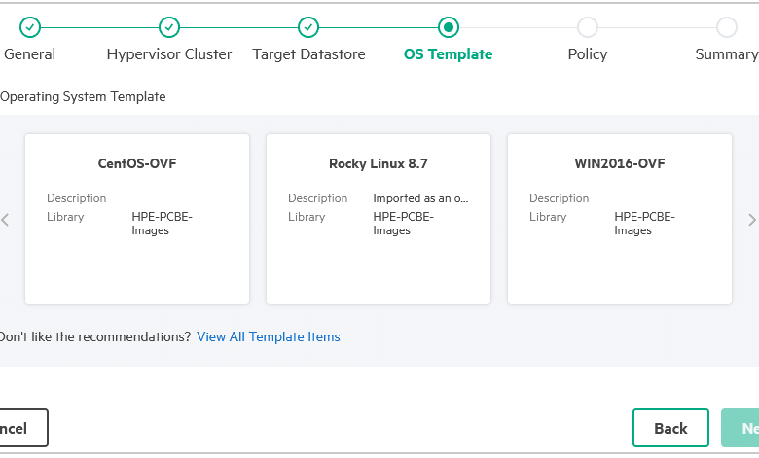
Task: Go to the Hypervisor Cluster step label
Action: 169,54
